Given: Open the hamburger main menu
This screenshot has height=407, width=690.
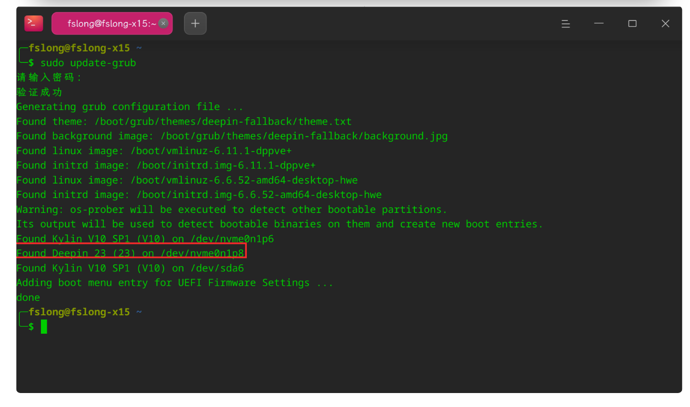Looking at the screenshot, I should (565, 23).
